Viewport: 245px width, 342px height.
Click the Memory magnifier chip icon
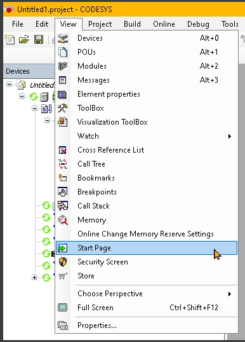[x=63, y=220]
